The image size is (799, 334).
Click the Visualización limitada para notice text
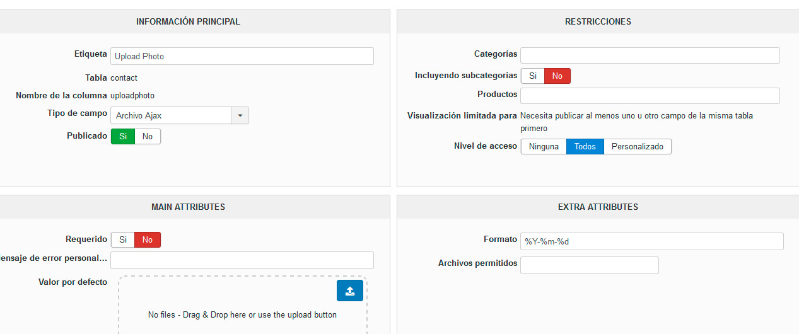(636, 122)
